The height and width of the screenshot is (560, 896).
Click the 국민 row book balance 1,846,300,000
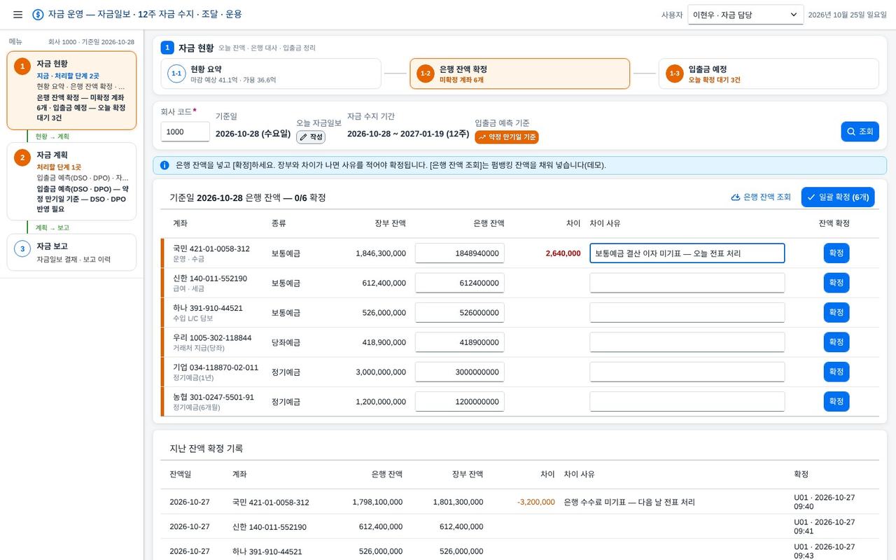[381, 253]
